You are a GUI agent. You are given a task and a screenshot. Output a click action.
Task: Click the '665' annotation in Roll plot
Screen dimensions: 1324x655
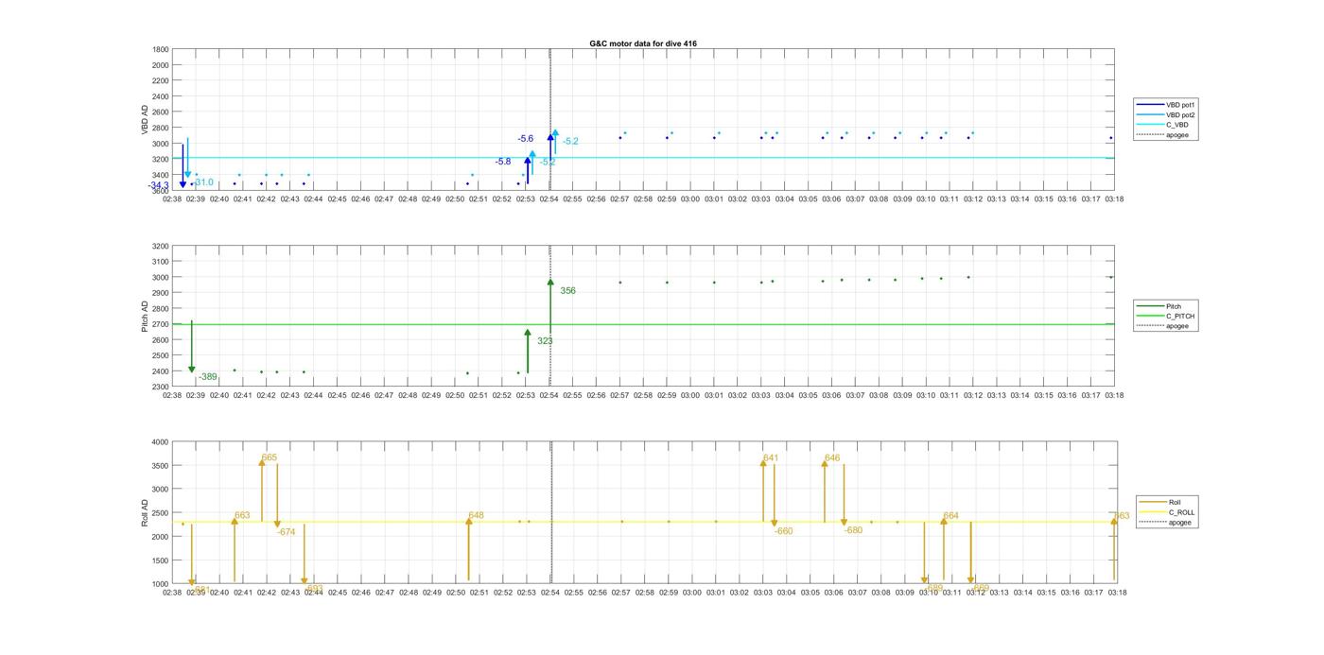click(x=270, y=457)
